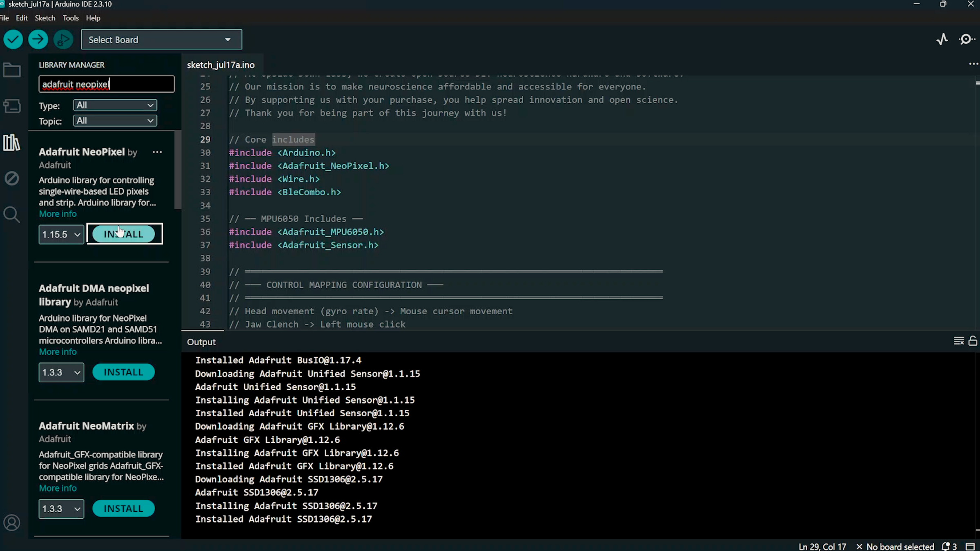Click the #include <Wire.h> line
The image size is (980, 551).
click(x=274, y=179)
